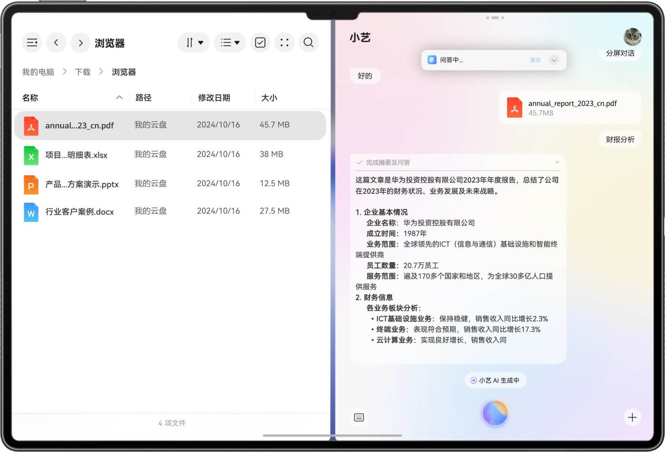Open the annual_report_2023_cn.pdf attachment card
Image resolution: width=665 pixels, height=452 pixels.
click(570, 108)
